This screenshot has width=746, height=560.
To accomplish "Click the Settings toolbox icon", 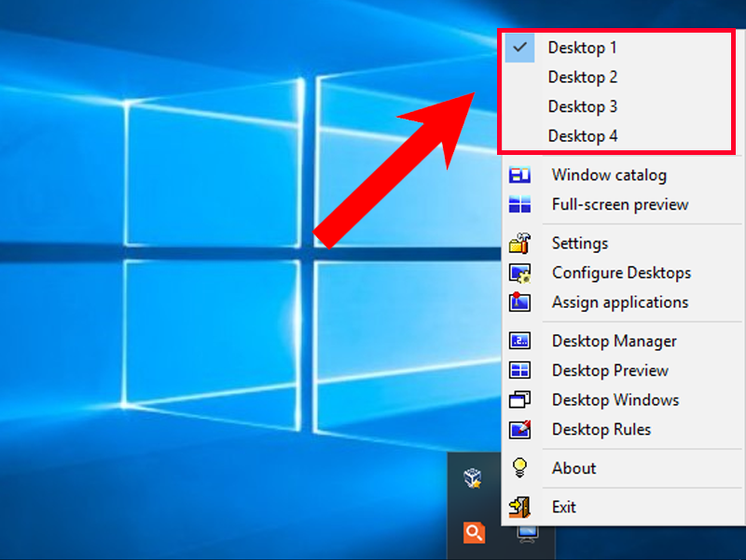I will click(519, 243).
